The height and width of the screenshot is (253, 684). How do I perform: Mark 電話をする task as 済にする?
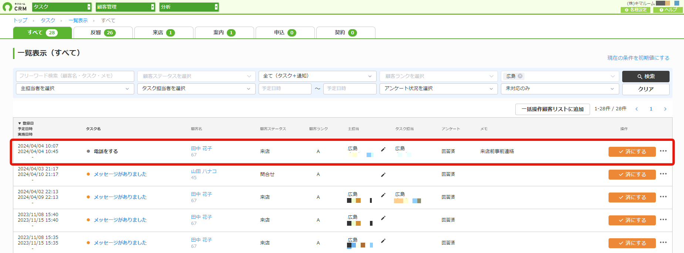click(632, 152)
